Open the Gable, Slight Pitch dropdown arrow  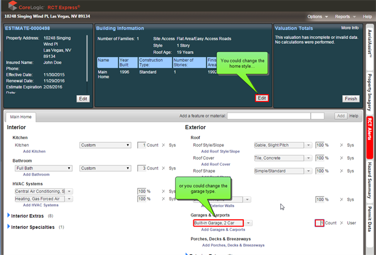click(x=309, y=145)
